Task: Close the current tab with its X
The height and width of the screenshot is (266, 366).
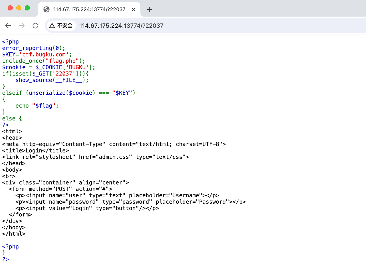Action: (133, 9)
